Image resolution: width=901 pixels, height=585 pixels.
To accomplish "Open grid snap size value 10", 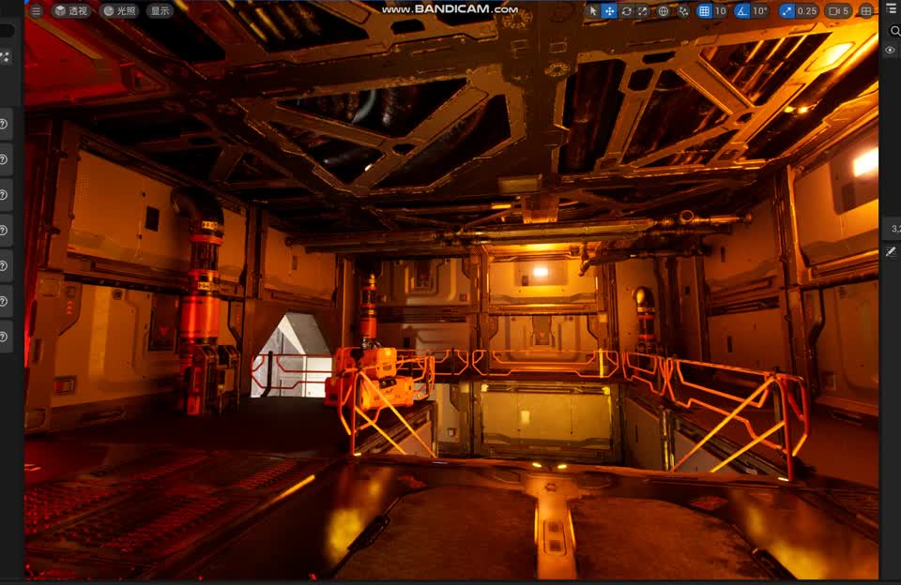I will pos(720,11).
